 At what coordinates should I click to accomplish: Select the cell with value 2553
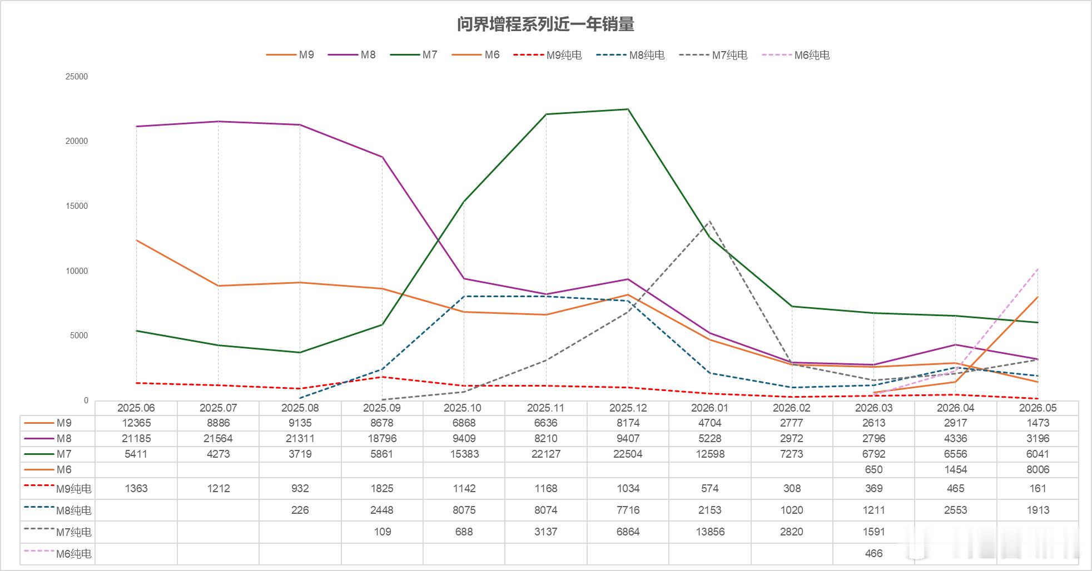click(x=956, y=510)
